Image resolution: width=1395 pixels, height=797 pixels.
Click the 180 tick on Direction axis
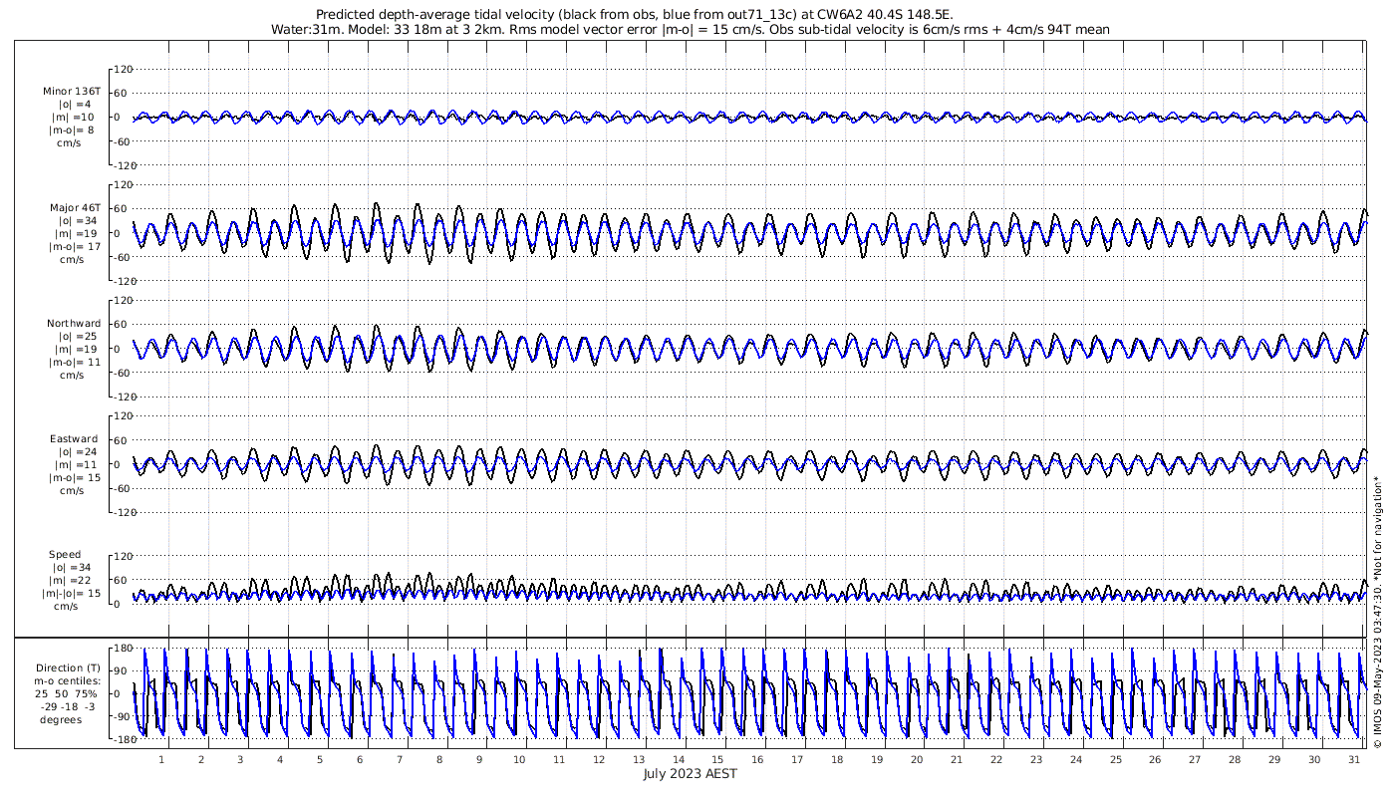(x=125, y=648)
